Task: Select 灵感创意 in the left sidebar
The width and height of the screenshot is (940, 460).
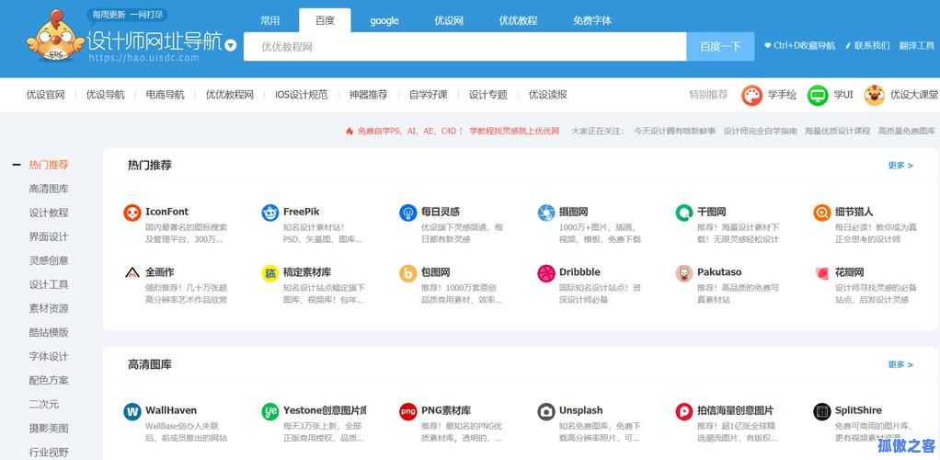Action: click(x=49, y=261)
